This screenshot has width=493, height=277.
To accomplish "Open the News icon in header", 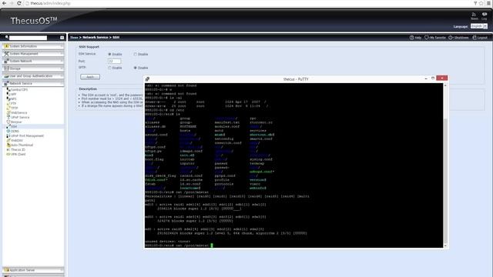I will (474, 14).
